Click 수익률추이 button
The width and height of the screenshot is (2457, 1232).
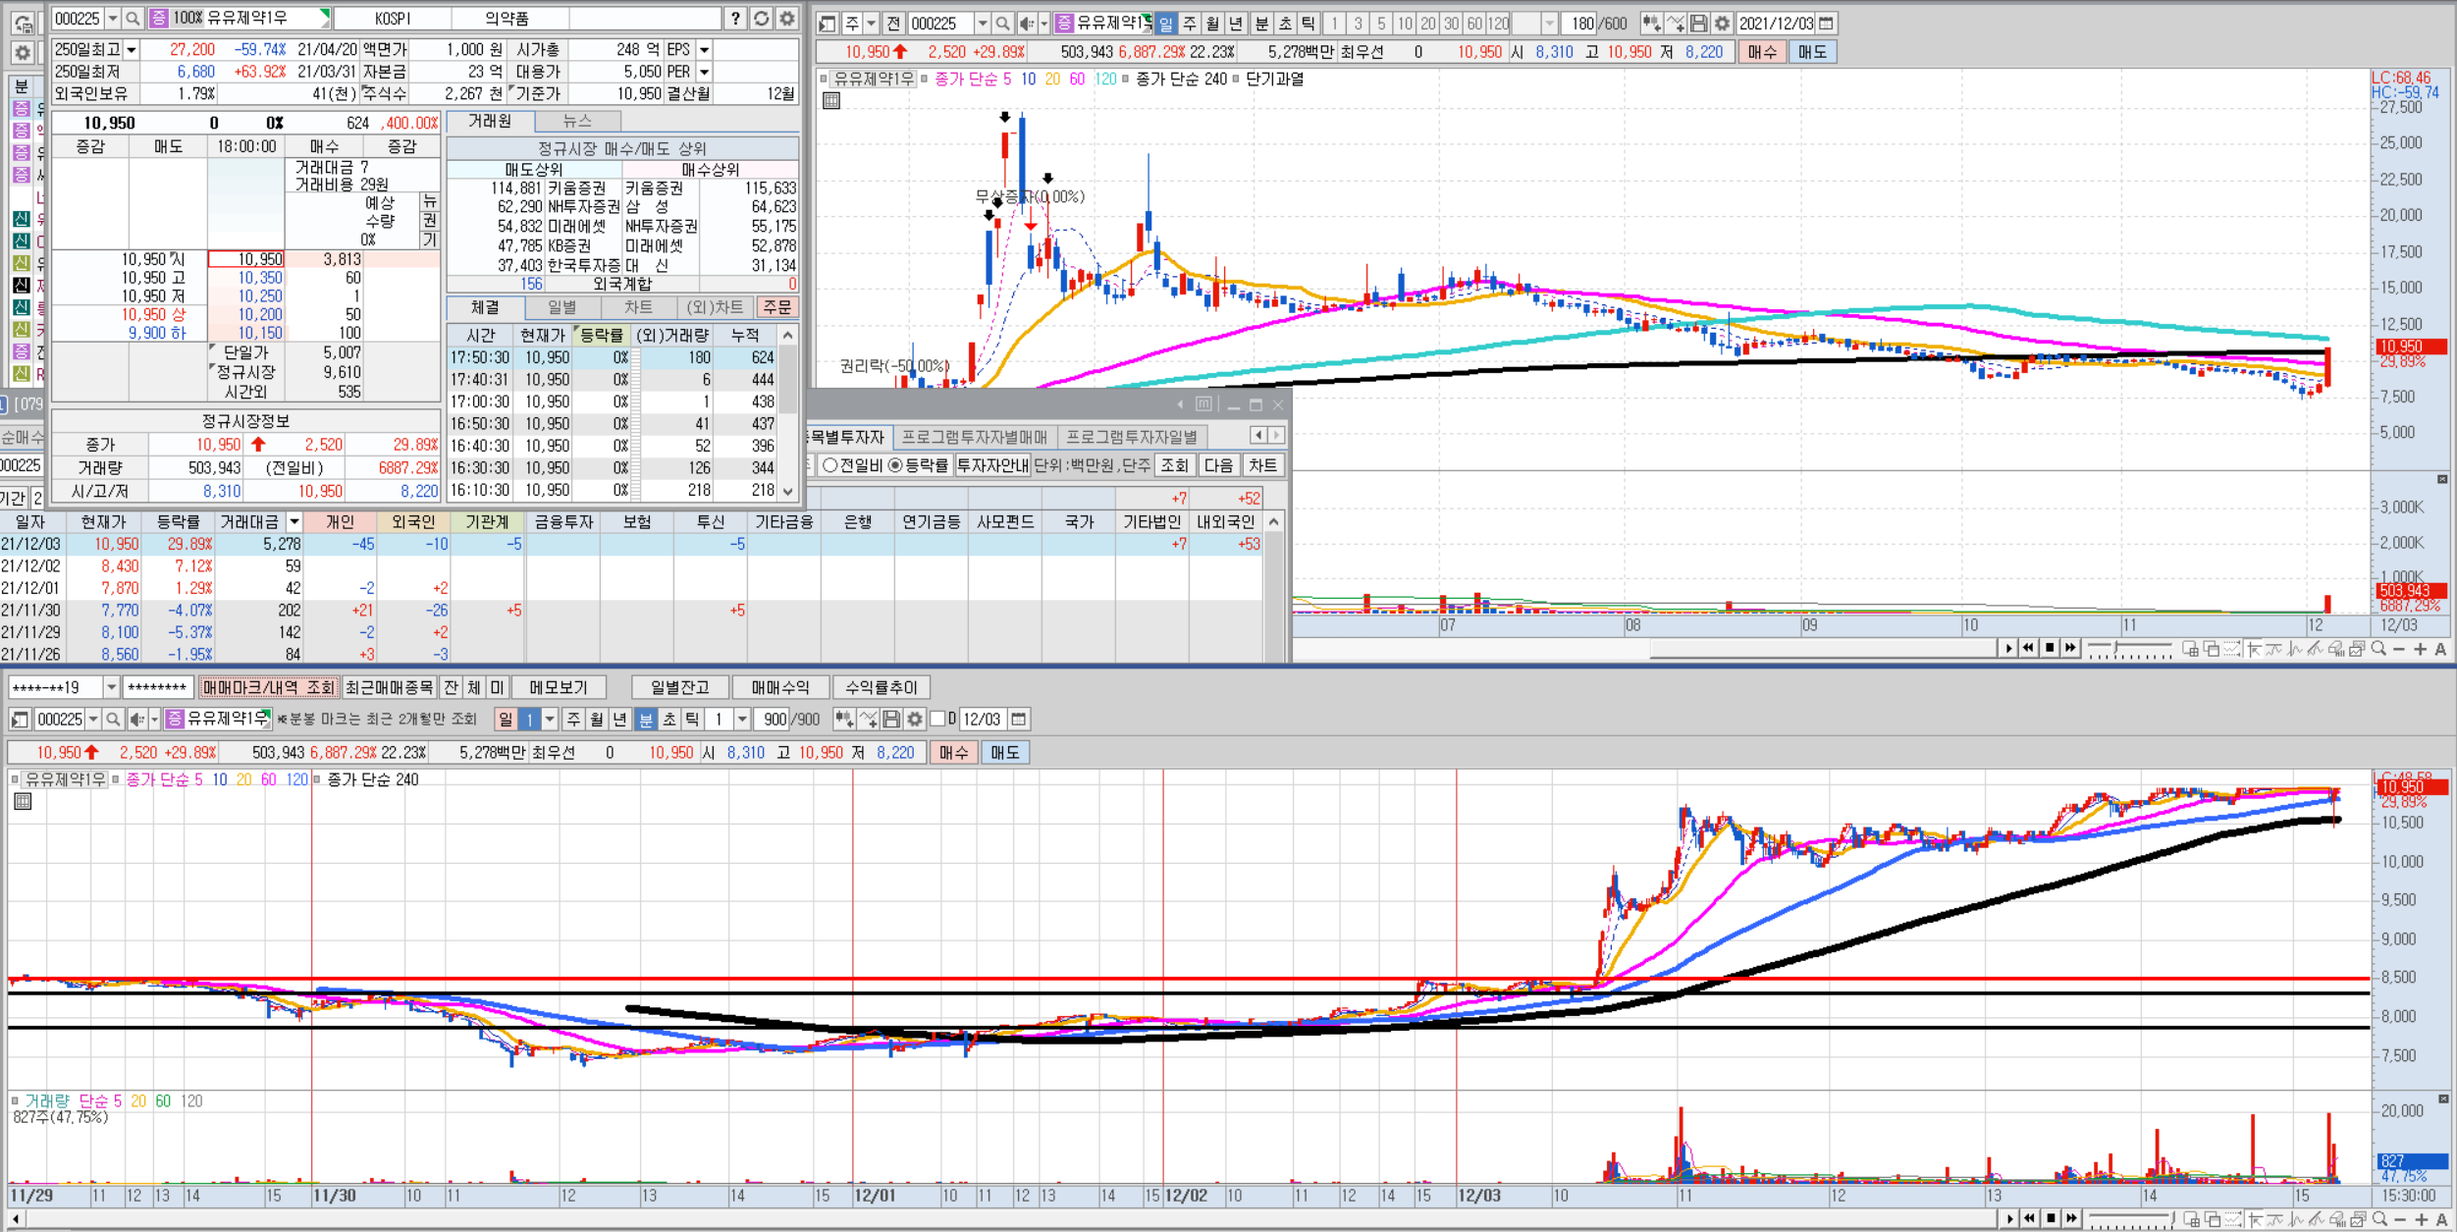coord(881,687)
